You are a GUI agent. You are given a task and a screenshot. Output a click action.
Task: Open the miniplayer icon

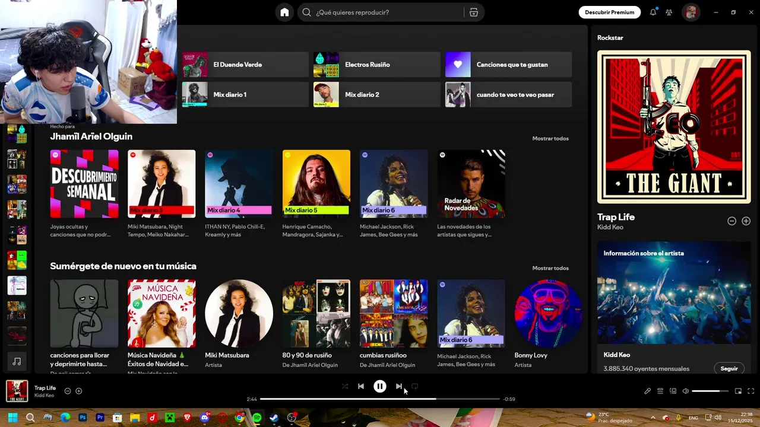pyautogui.click(x=739, y=391)
